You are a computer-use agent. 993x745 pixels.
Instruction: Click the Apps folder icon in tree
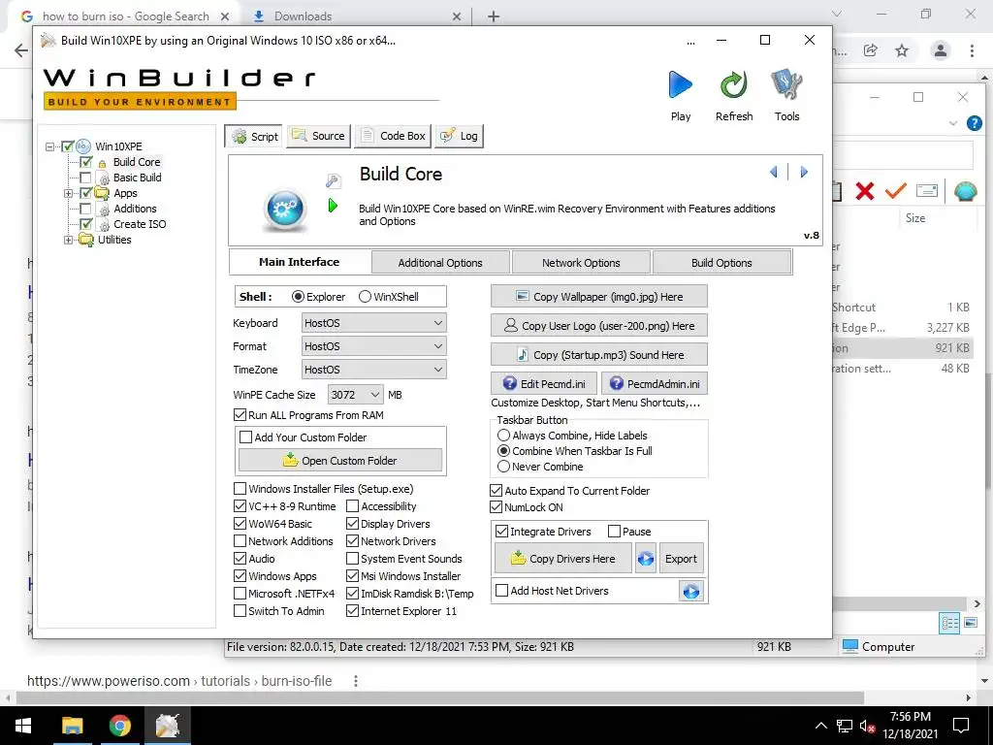coord(102,193)
